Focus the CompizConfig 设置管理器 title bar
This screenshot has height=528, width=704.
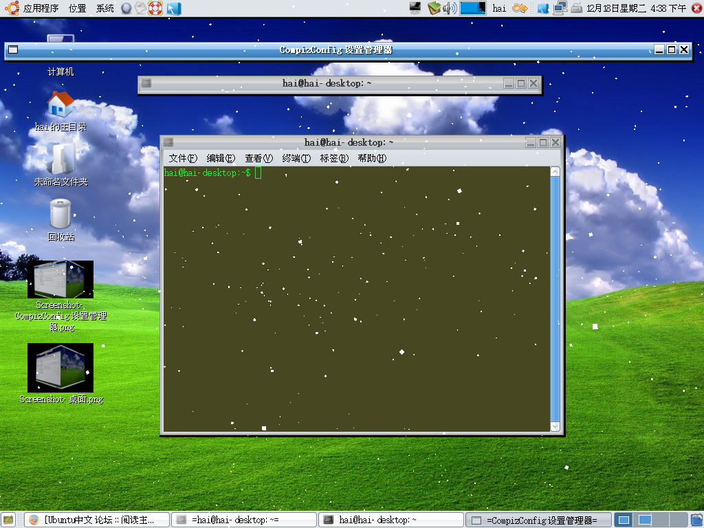click(335, 49)
